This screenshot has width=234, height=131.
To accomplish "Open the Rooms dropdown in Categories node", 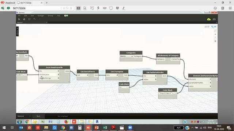I will pos(127,56).
